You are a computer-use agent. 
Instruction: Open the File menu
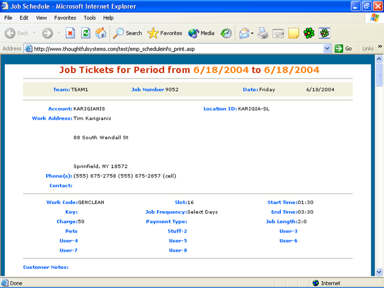click(8, 18)
